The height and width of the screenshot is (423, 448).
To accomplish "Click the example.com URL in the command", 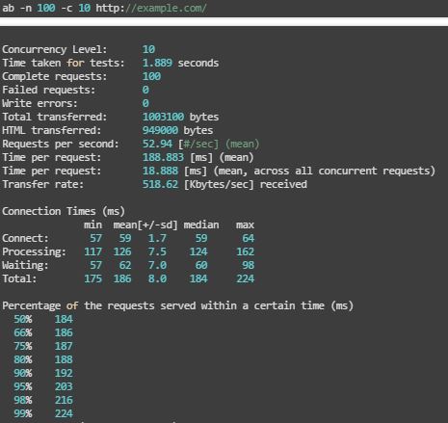I will [151, 8].
